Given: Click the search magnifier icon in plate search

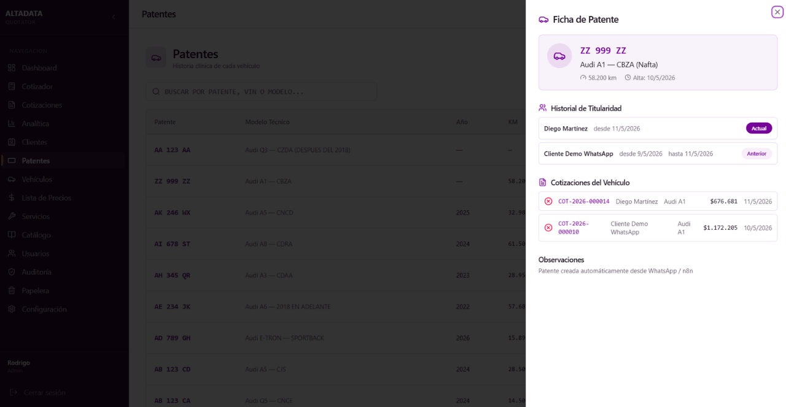Looking at the screenshot, I should [156, 92].
